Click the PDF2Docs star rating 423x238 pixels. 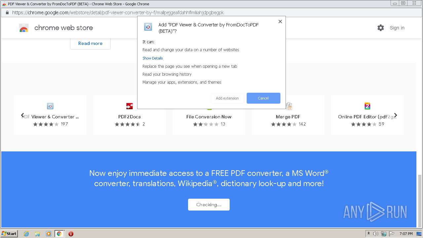tap(128, 124)
